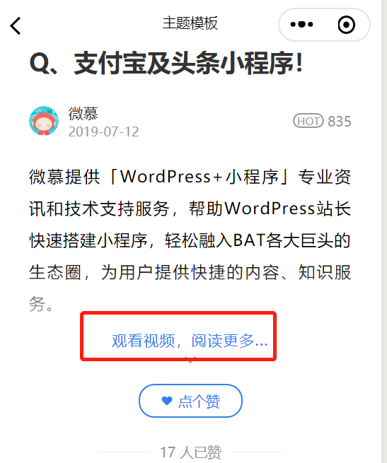387x463 pixels.
Task: Click the 点个赞 label text
Action: tap(199, 402)
